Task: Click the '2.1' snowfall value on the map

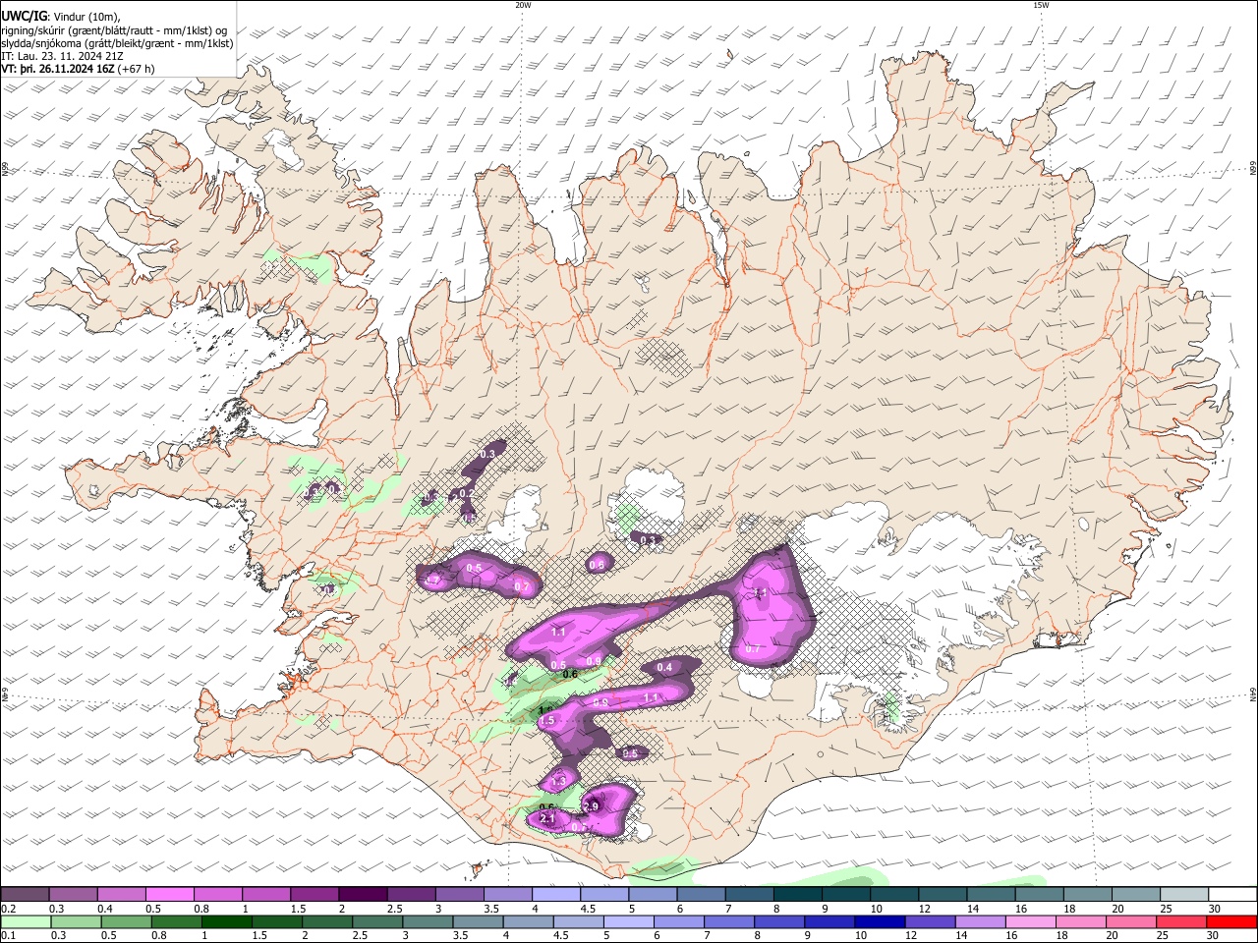Action: (548, 818)
